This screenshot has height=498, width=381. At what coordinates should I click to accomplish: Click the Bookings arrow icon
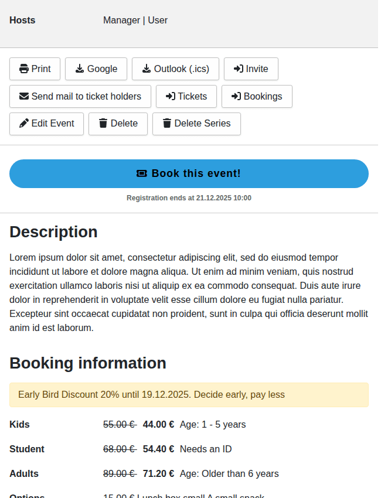click(236, 97)
